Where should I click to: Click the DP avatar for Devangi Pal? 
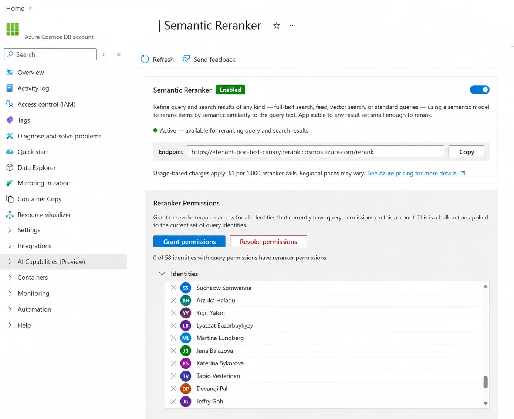pos(186,389)
